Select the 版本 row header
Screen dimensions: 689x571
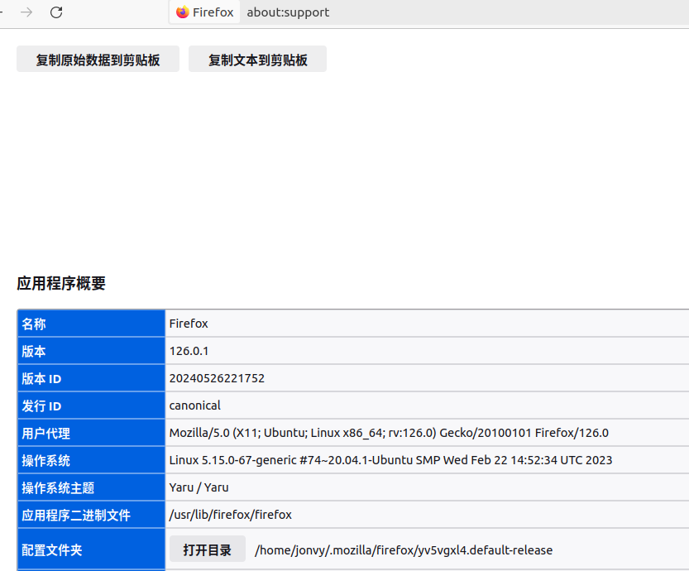91,351
